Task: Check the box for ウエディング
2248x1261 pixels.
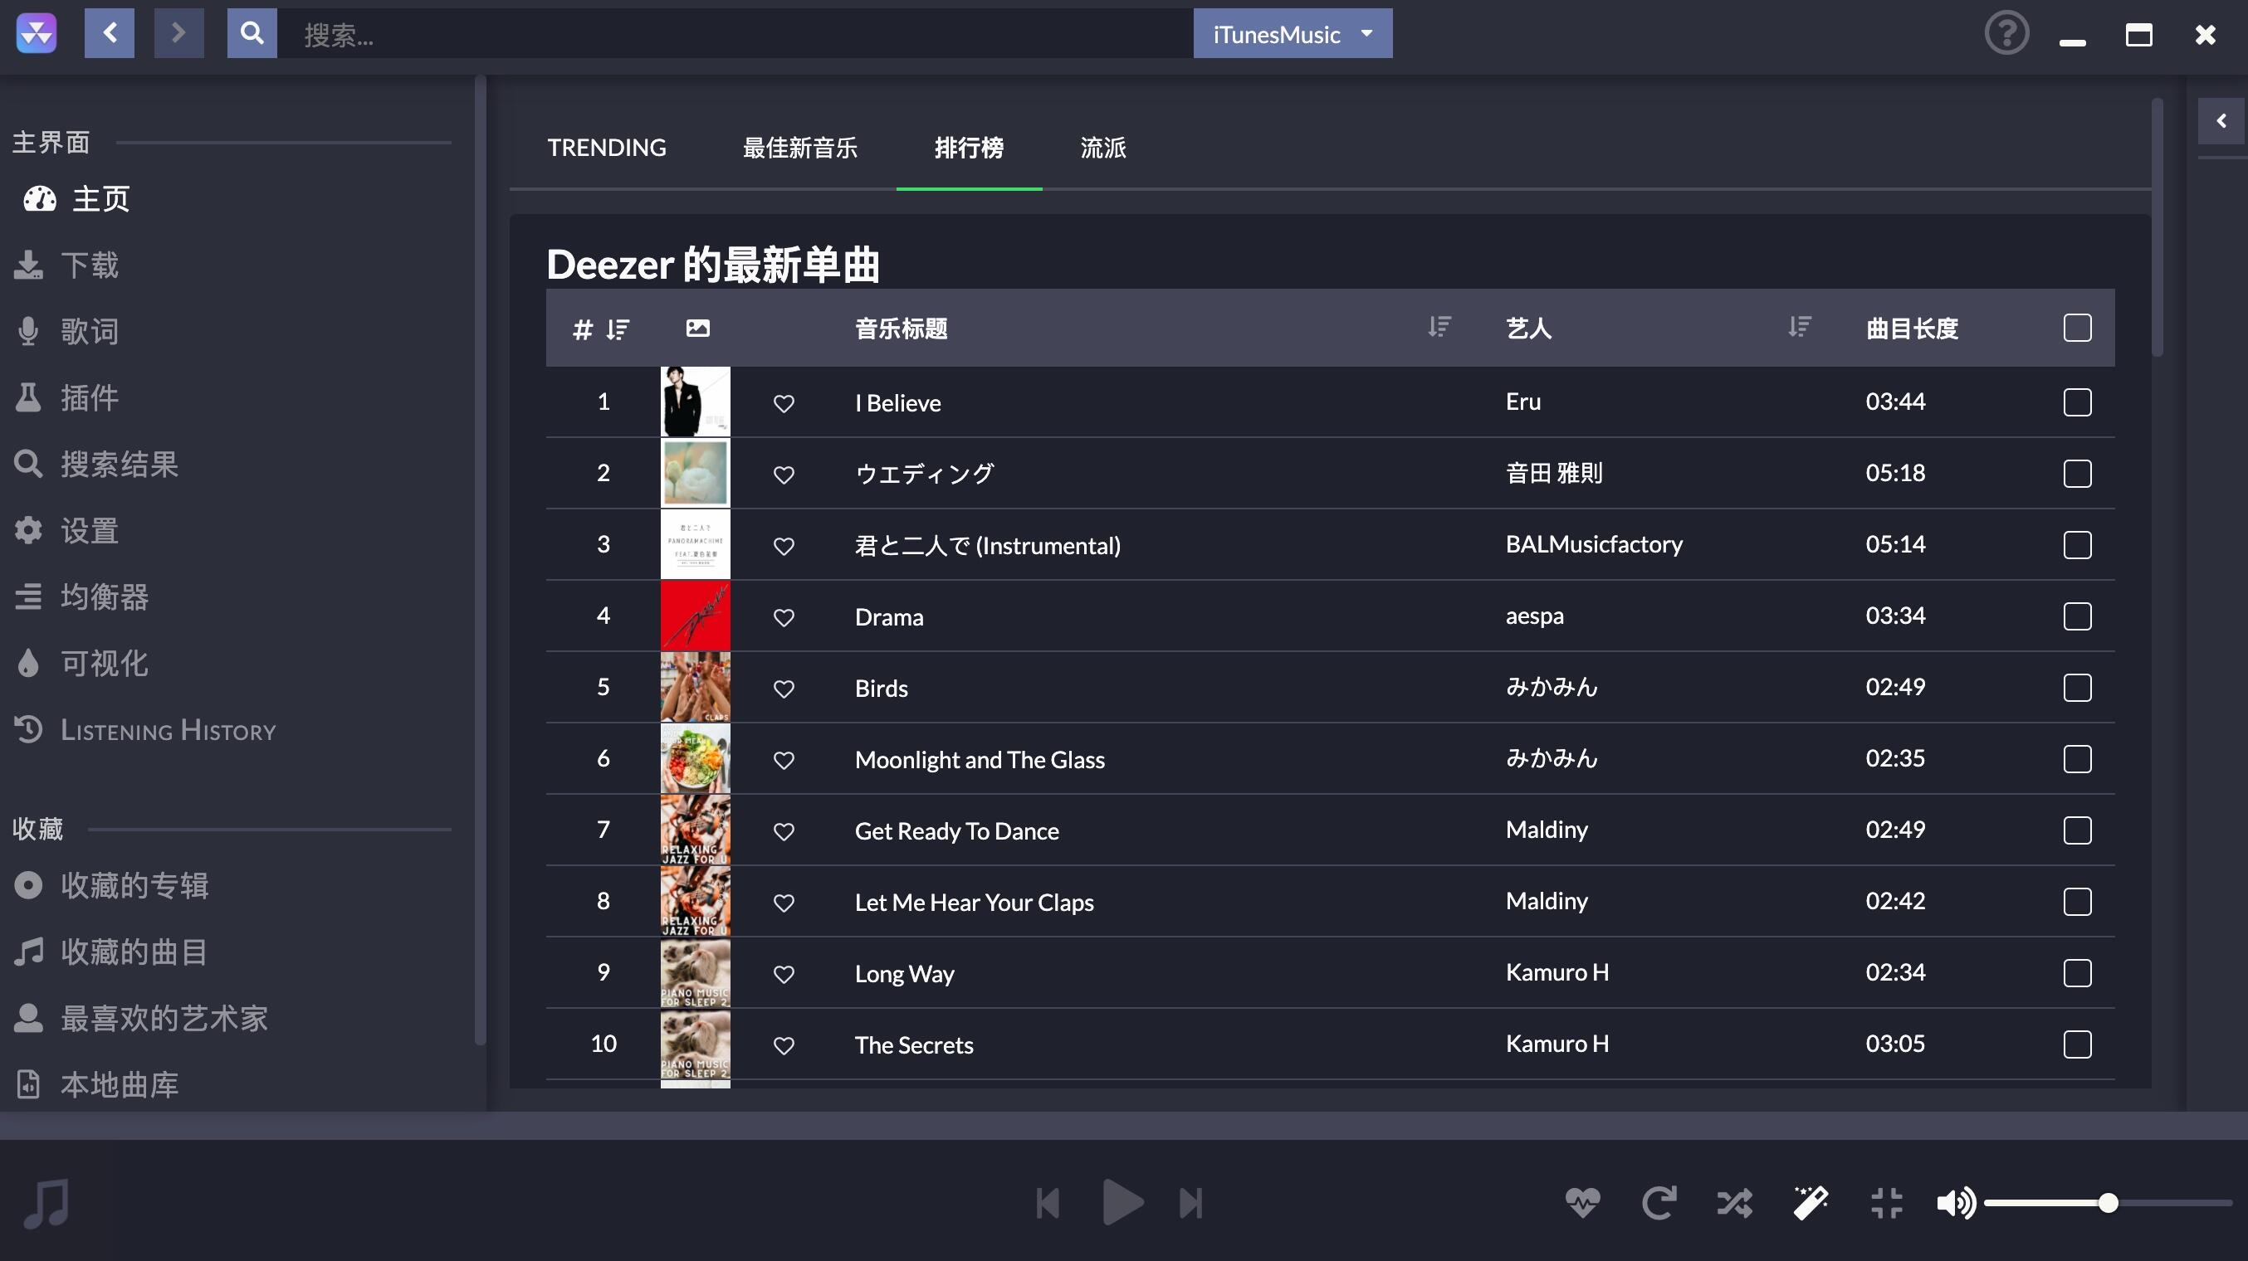Action: click(x=2077, y=474)
